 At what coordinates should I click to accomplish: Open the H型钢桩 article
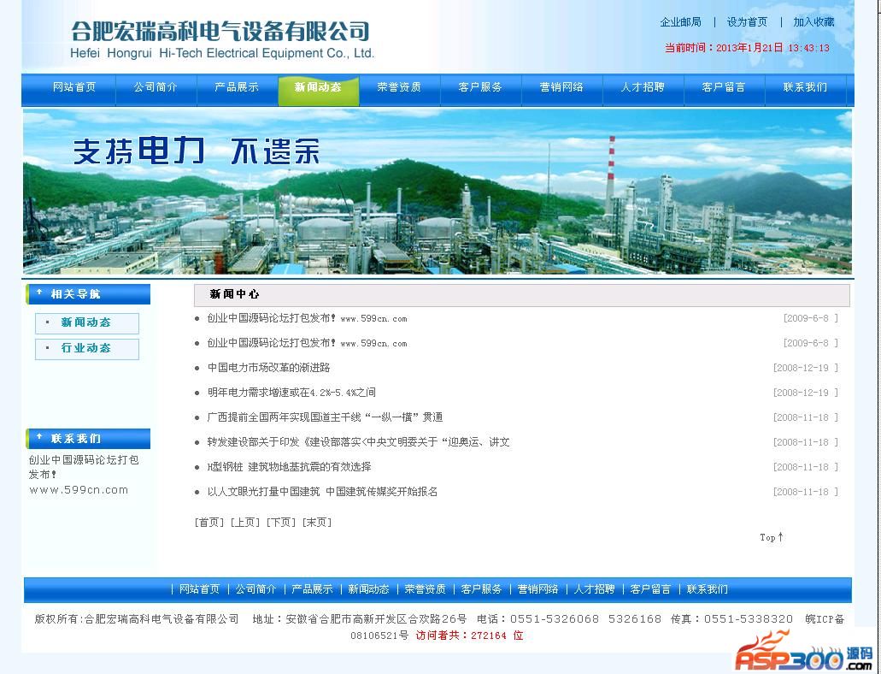(289, 467)
